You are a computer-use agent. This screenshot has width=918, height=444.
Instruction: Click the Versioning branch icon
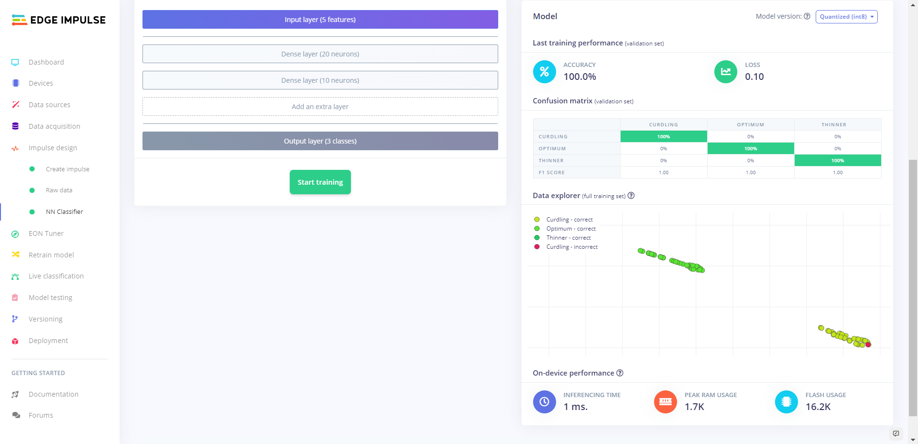click(15, 319)
